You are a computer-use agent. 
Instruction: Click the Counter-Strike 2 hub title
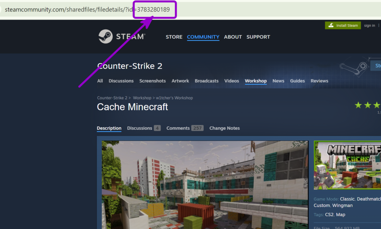click(129, 66)
